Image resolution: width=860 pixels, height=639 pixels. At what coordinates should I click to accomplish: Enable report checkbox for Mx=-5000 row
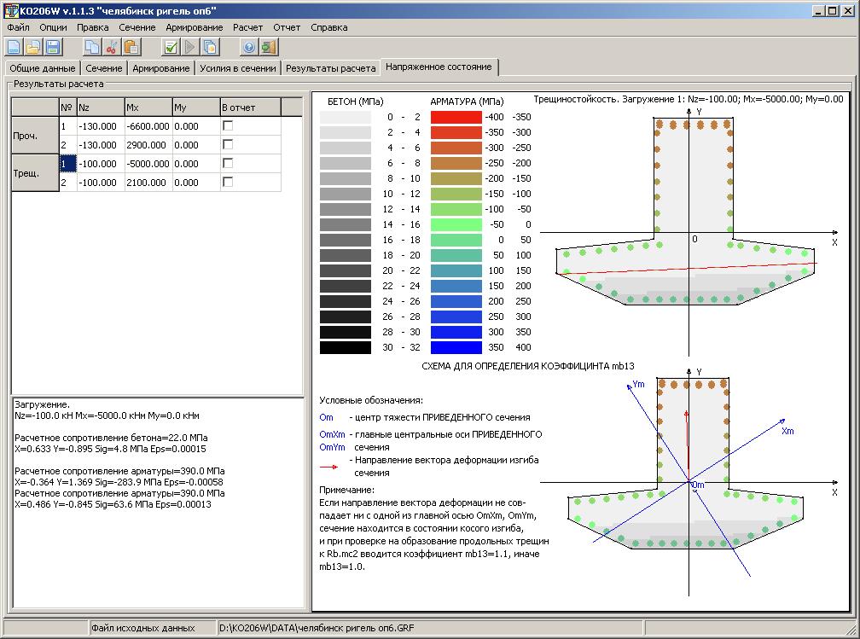coord(228,163)
